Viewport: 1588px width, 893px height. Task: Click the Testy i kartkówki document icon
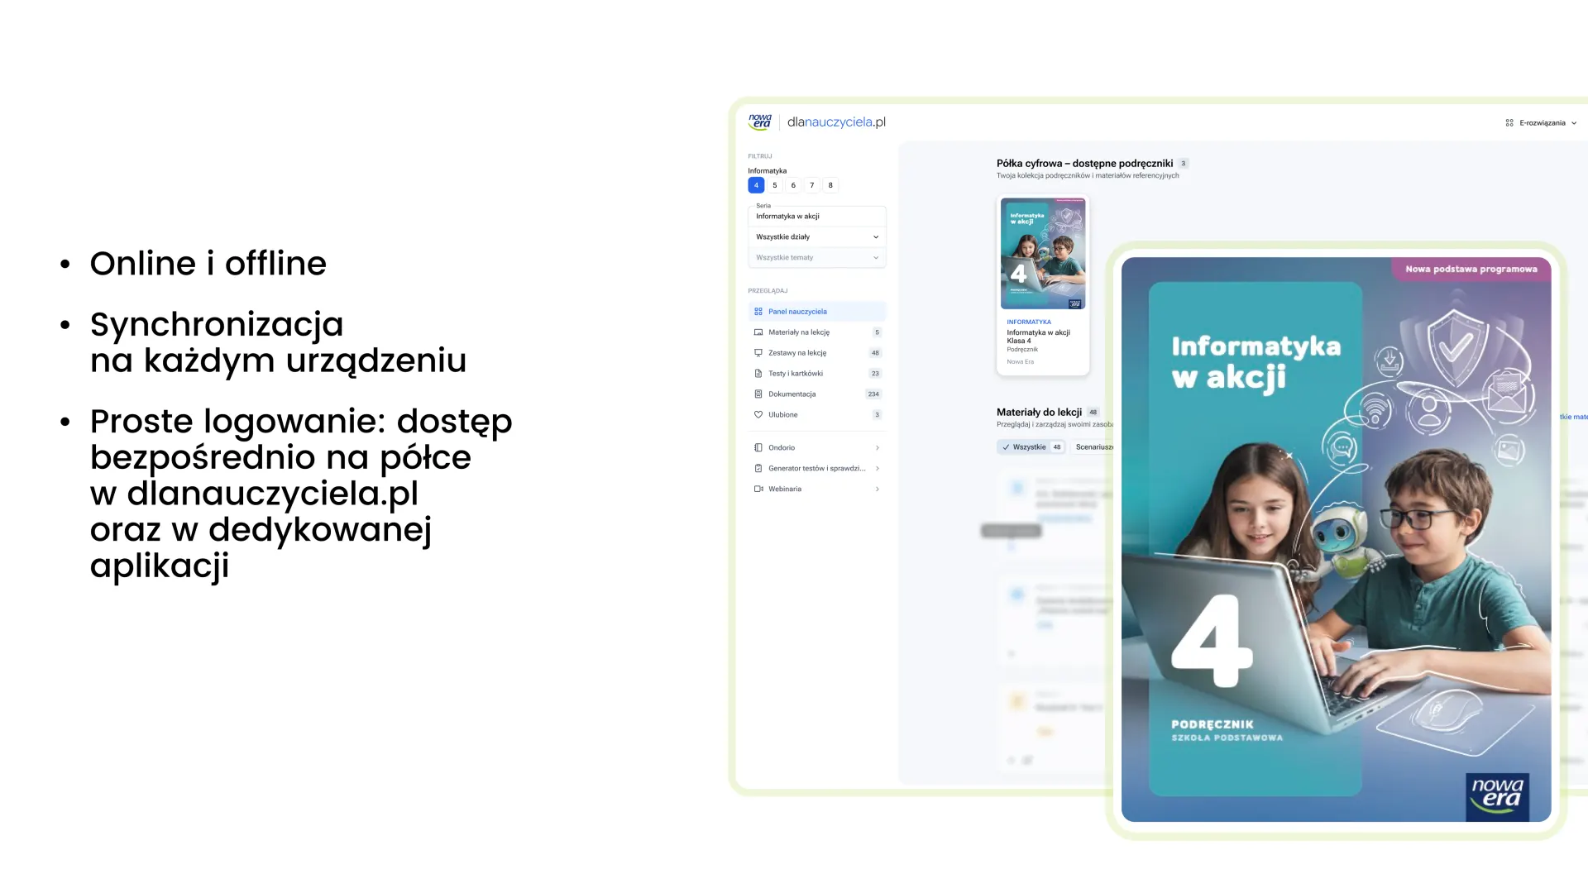coord(758,374)
